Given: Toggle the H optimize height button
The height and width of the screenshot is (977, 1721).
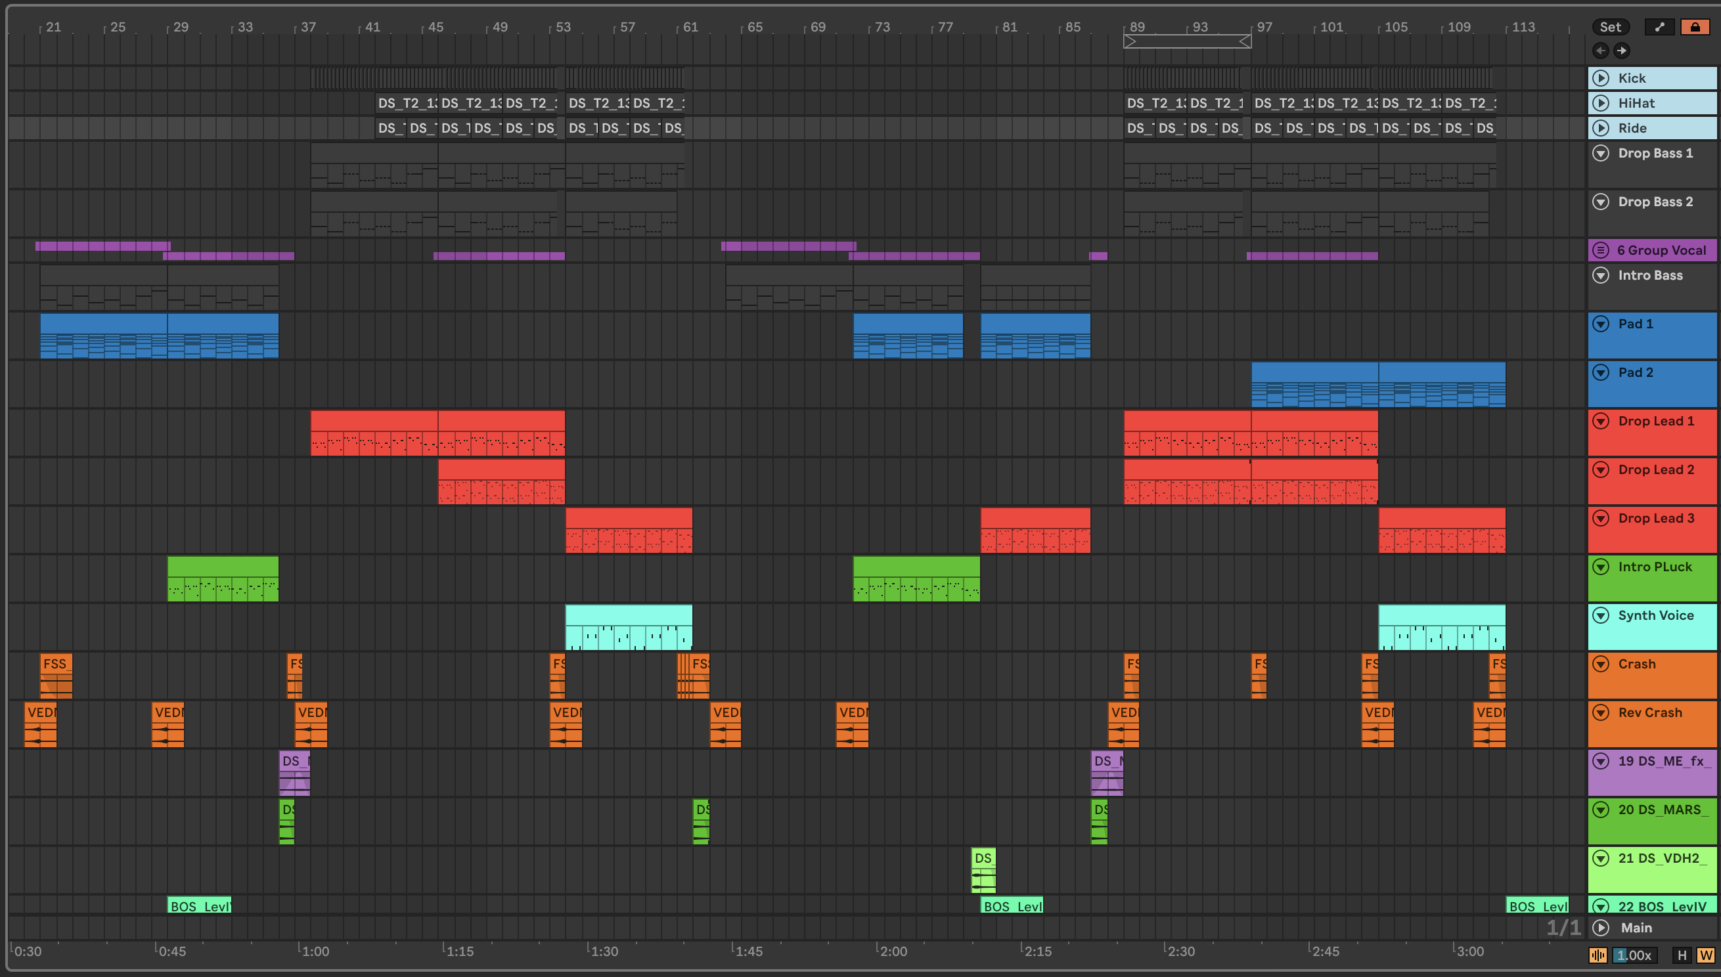Looking at the screenshot, I should pos(1682,955).
